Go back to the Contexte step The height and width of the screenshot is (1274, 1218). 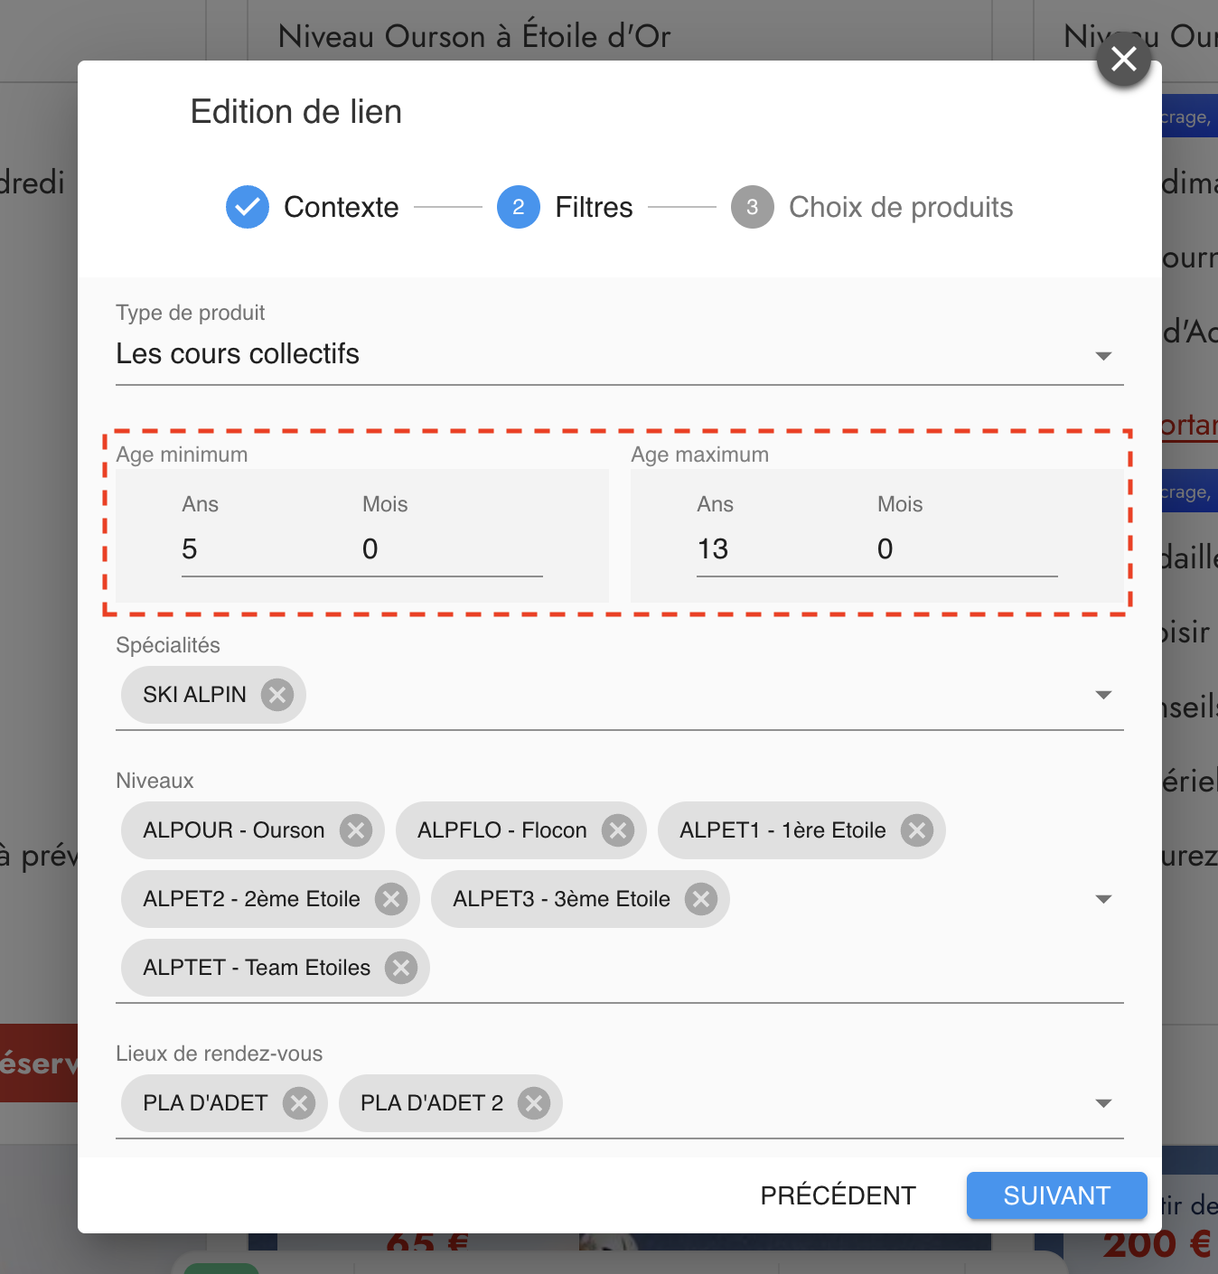click(x=313, y=207)
